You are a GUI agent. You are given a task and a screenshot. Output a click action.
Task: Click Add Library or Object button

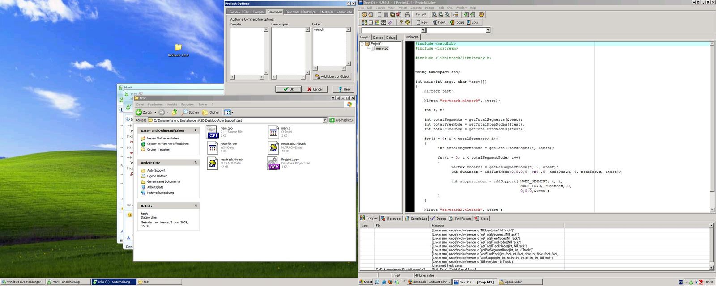tap(332, 76)
